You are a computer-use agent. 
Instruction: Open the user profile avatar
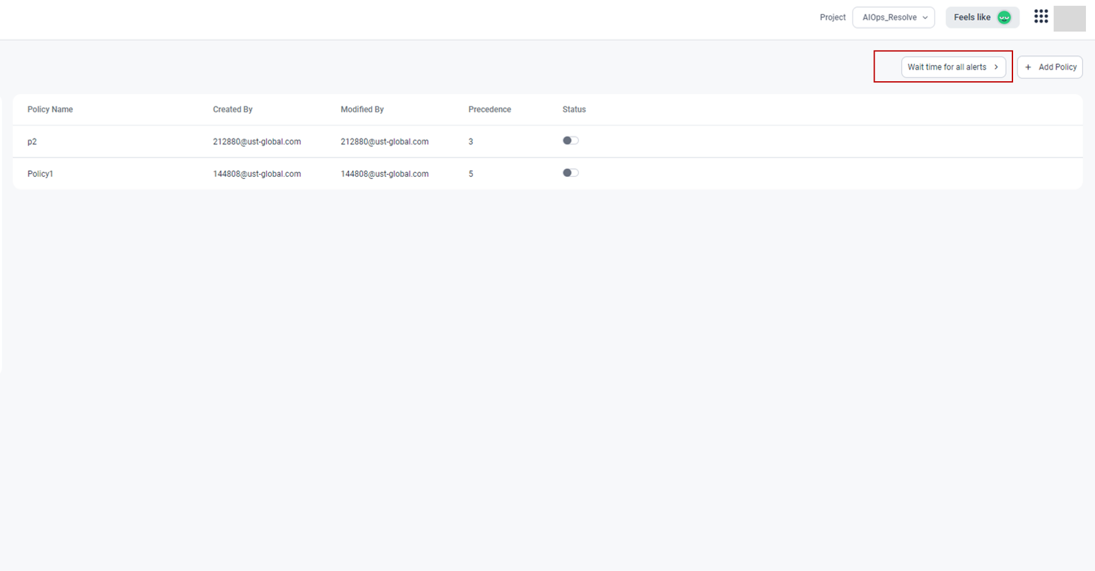point(1069,18)
